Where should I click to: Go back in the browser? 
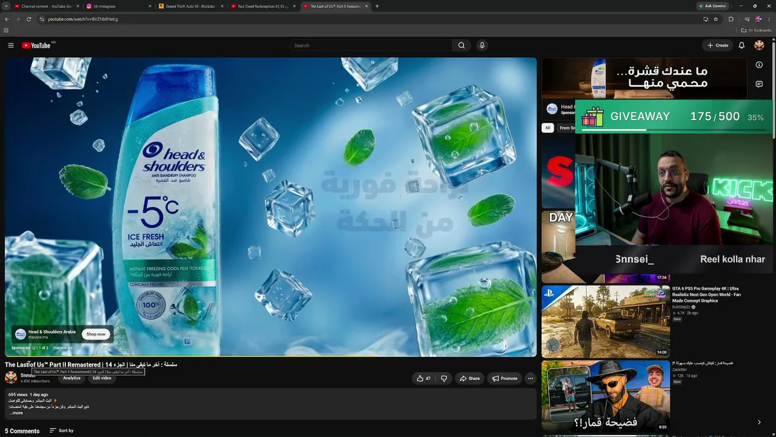pos(7,19)
